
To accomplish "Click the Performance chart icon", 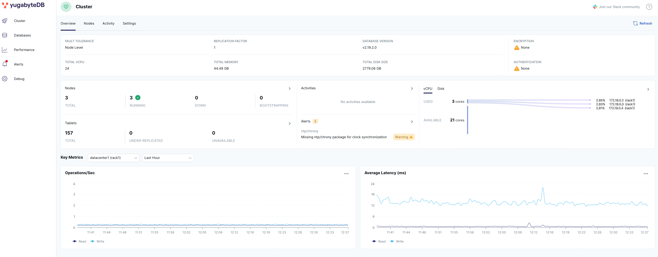I will [5, 50].
